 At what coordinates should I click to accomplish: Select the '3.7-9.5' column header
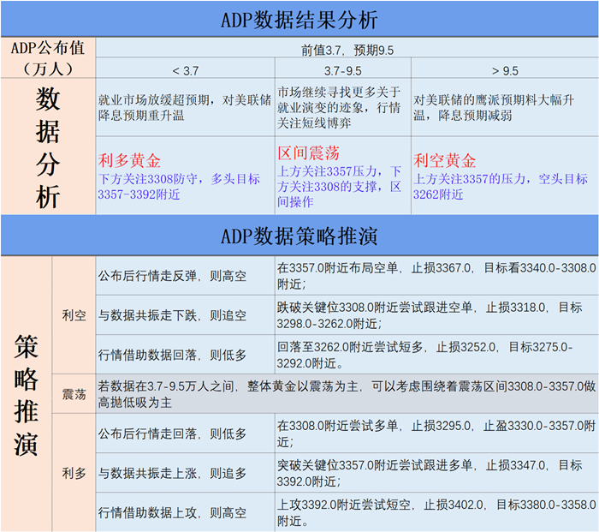pos(342,68)
